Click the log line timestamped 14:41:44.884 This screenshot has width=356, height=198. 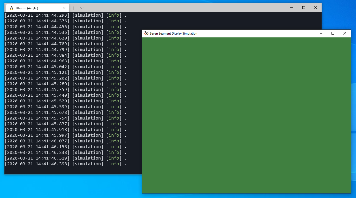[66, 55]
